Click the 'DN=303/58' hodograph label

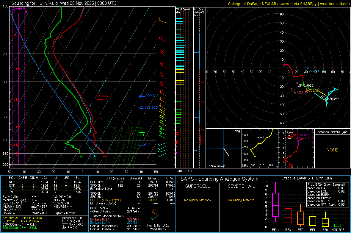(x=331, y=99)
